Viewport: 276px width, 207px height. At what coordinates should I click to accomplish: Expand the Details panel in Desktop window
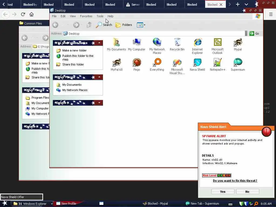coord(99,103)
